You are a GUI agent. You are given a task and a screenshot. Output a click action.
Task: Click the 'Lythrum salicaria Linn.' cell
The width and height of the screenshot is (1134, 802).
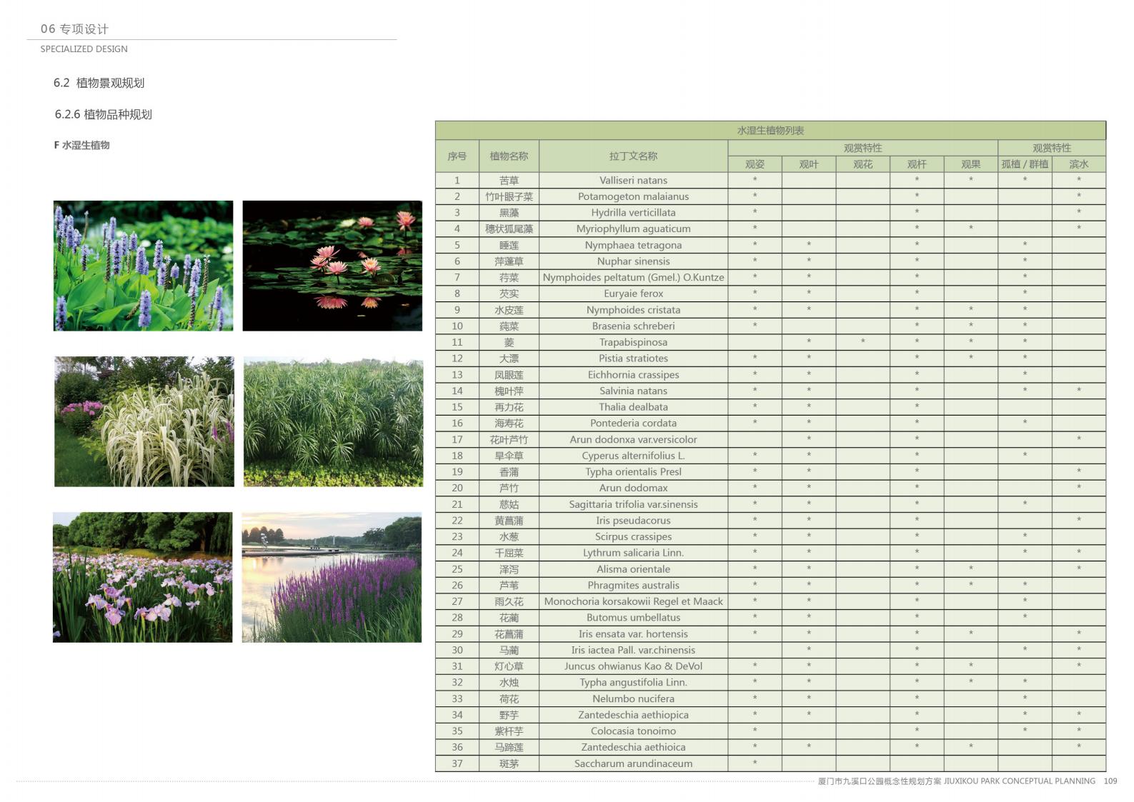point(633,553)
